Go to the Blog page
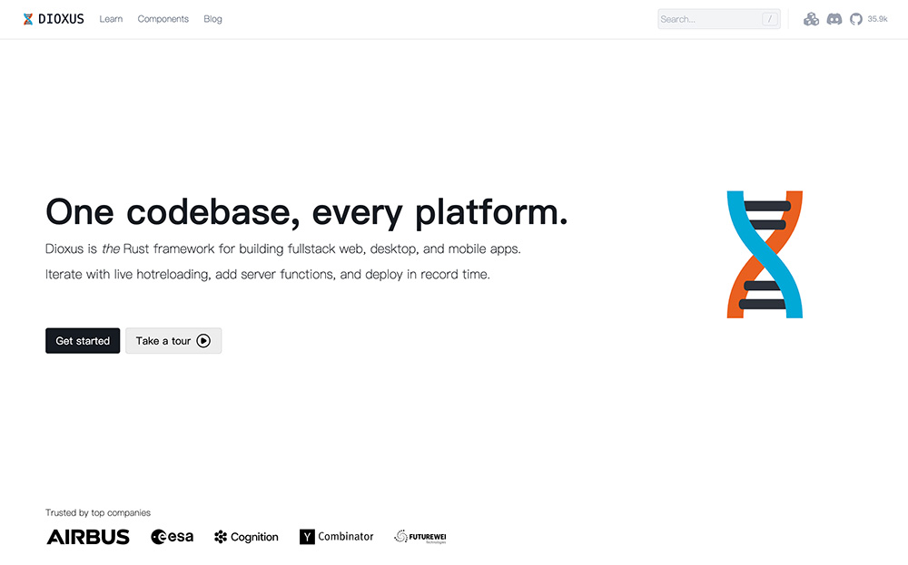Screen dimensions: 908x565 coord(212,19)
